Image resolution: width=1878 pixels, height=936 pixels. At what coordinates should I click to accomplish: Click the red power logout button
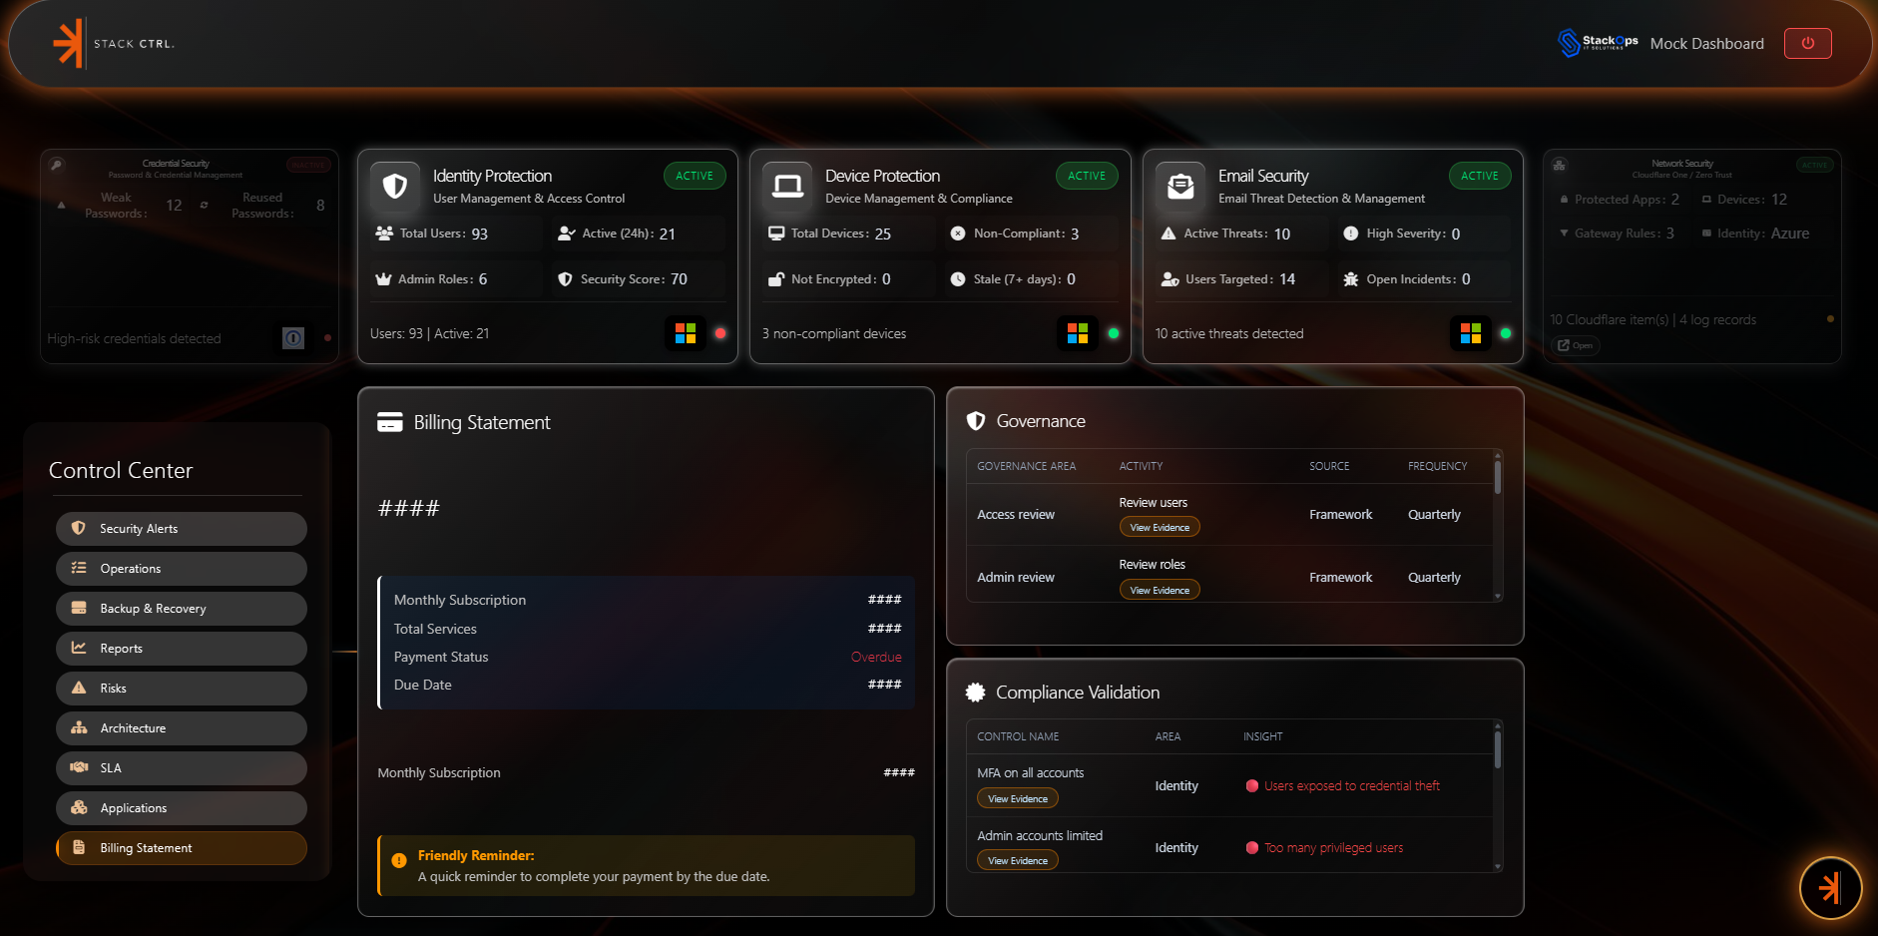[1807, 43]
